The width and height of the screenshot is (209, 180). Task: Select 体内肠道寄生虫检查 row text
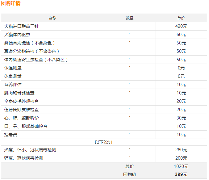tap(36, 60)
